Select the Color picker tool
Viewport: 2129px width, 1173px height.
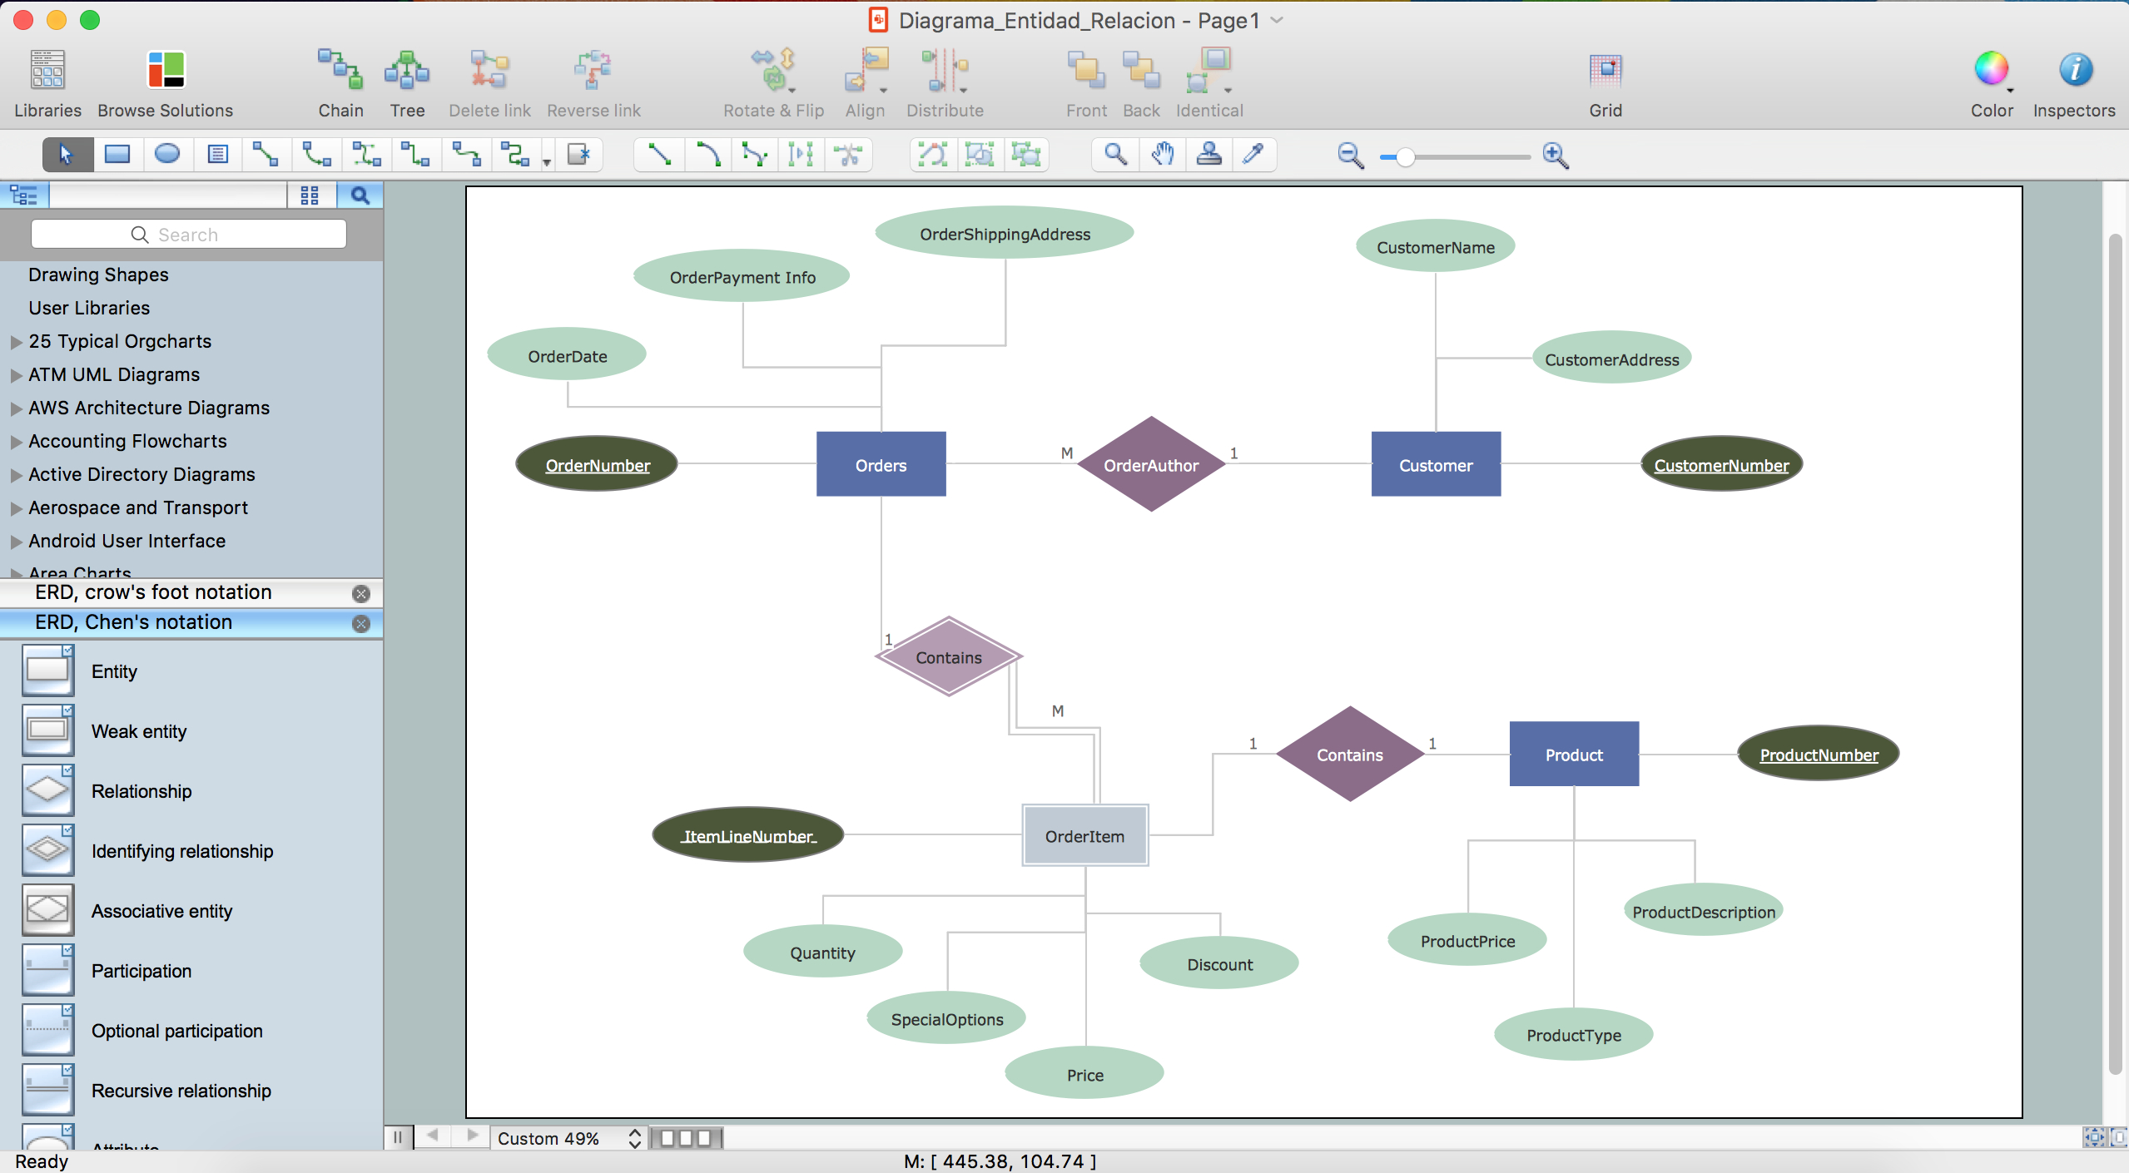pyautogui.click(x=1257, y=153)
